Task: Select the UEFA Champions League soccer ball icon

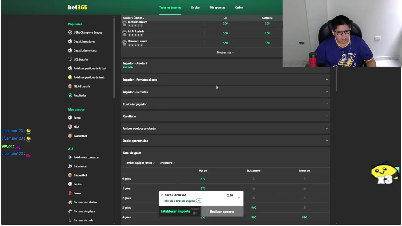Action: pyautogui.click(x=70, y=32)
